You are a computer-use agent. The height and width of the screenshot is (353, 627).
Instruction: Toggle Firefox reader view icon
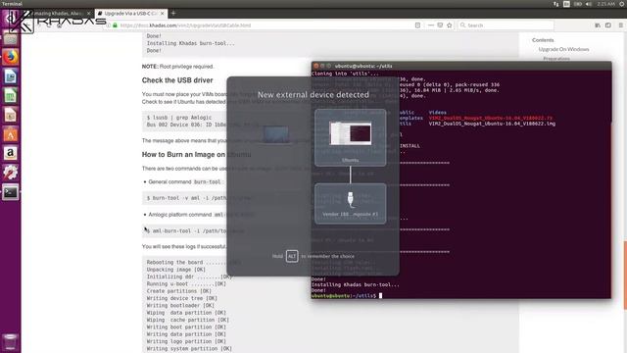(x=417, y=25)
